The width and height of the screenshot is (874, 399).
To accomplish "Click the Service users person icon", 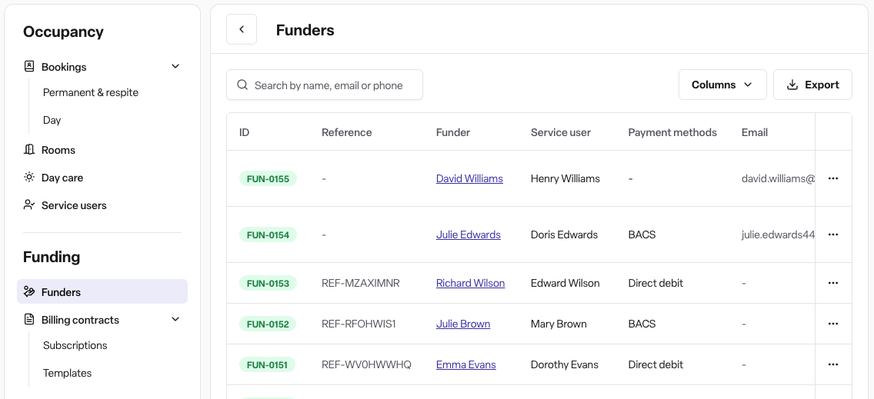I will 29,205.
